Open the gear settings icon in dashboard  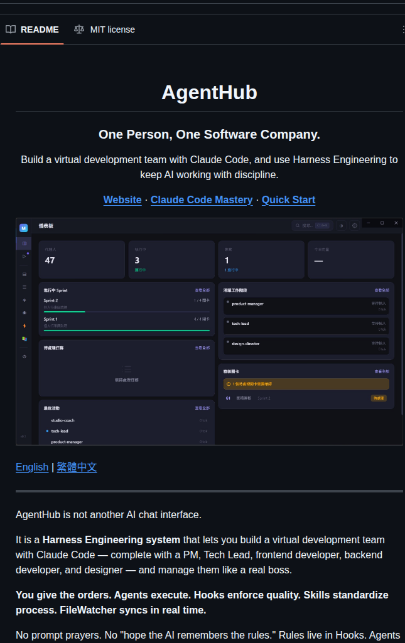coord(355,226)
